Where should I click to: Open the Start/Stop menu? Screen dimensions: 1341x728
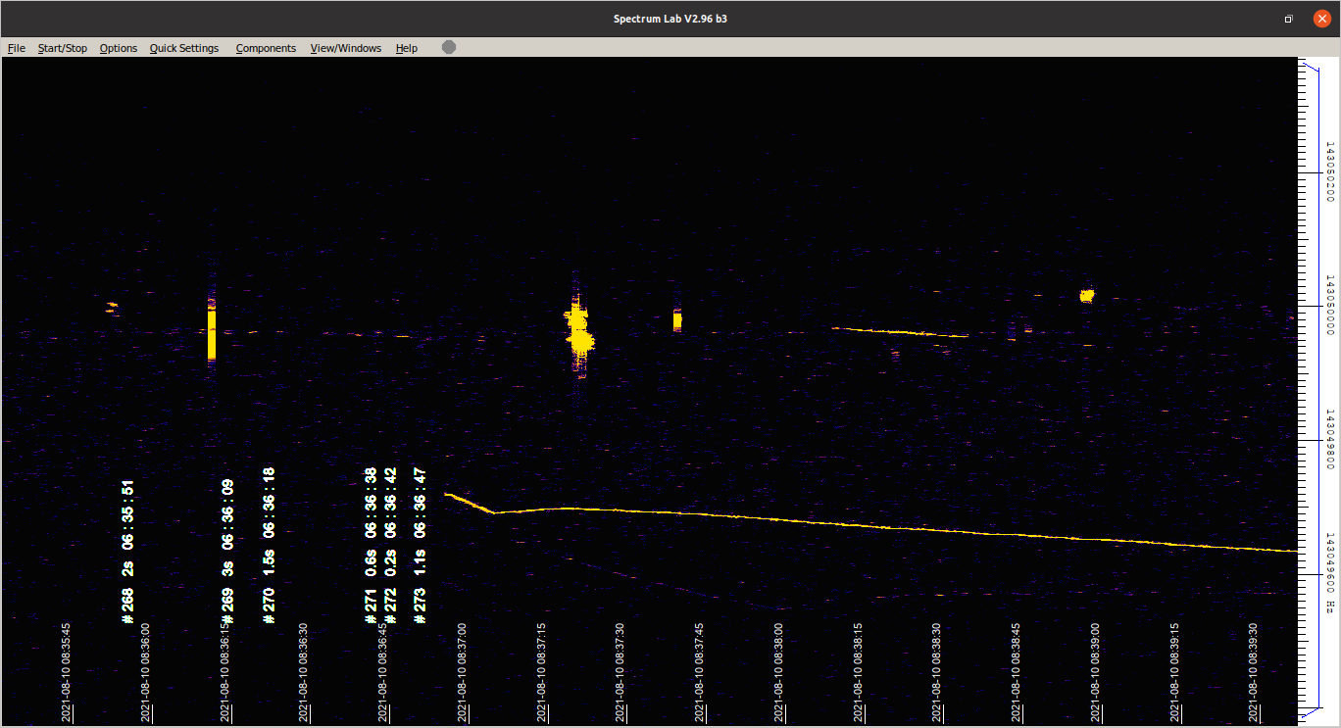pos(62,48)
